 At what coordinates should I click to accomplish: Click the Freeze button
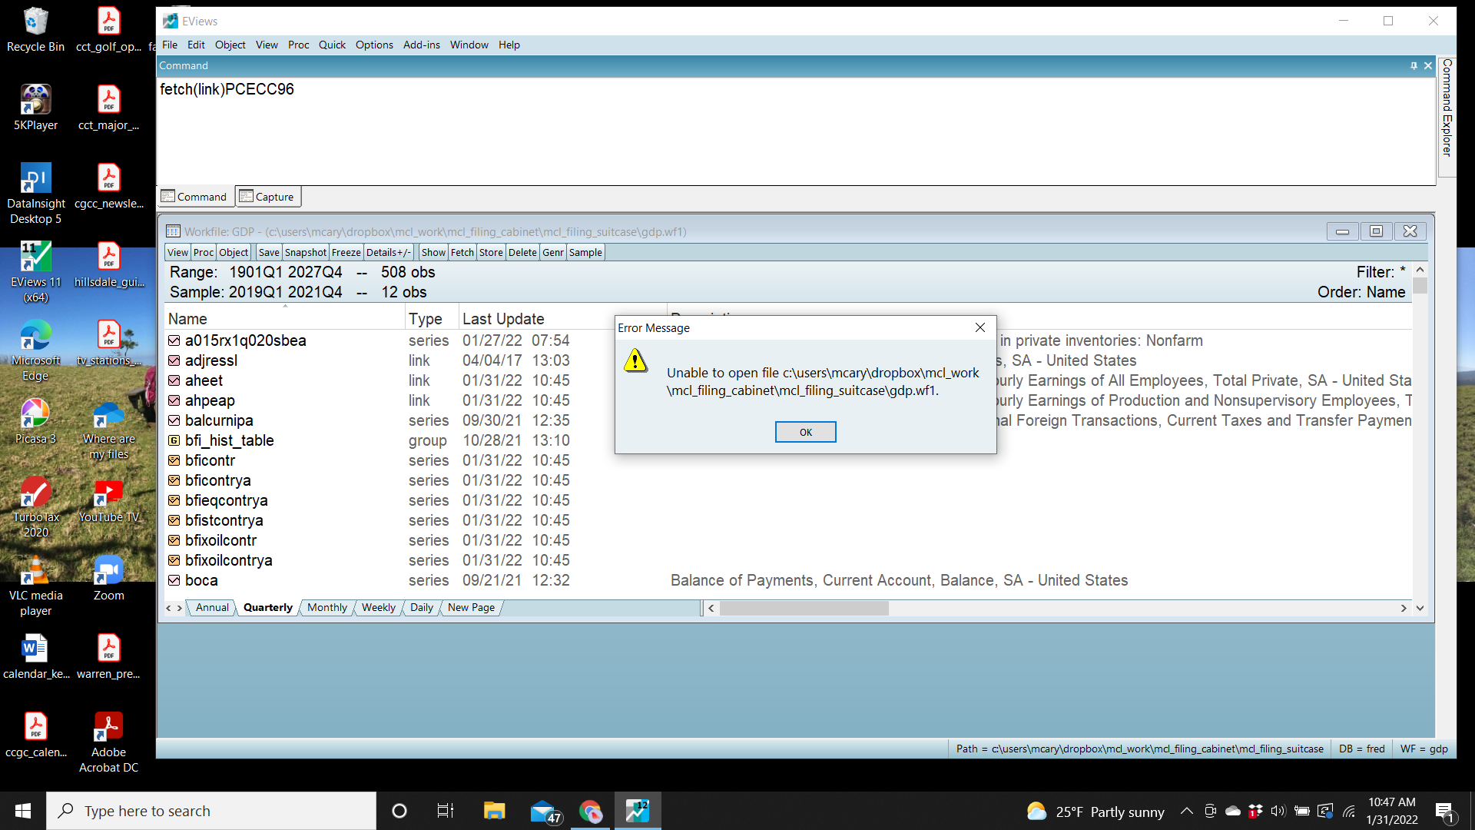346,252
